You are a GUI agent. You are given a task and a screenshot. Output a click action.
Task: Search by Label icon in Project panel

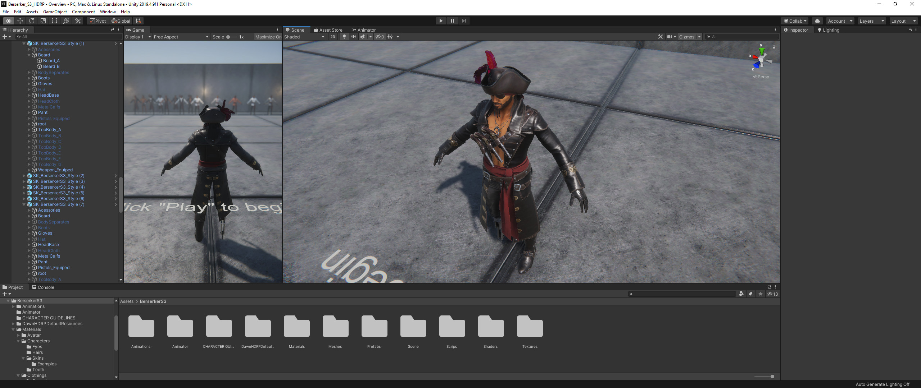tap(751, 294)
